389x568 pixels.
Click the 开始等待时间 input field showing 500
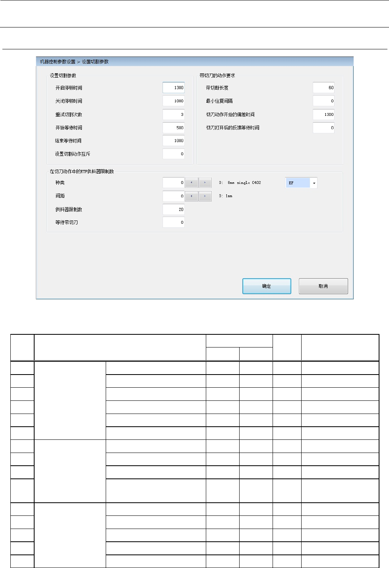(174, 128)
